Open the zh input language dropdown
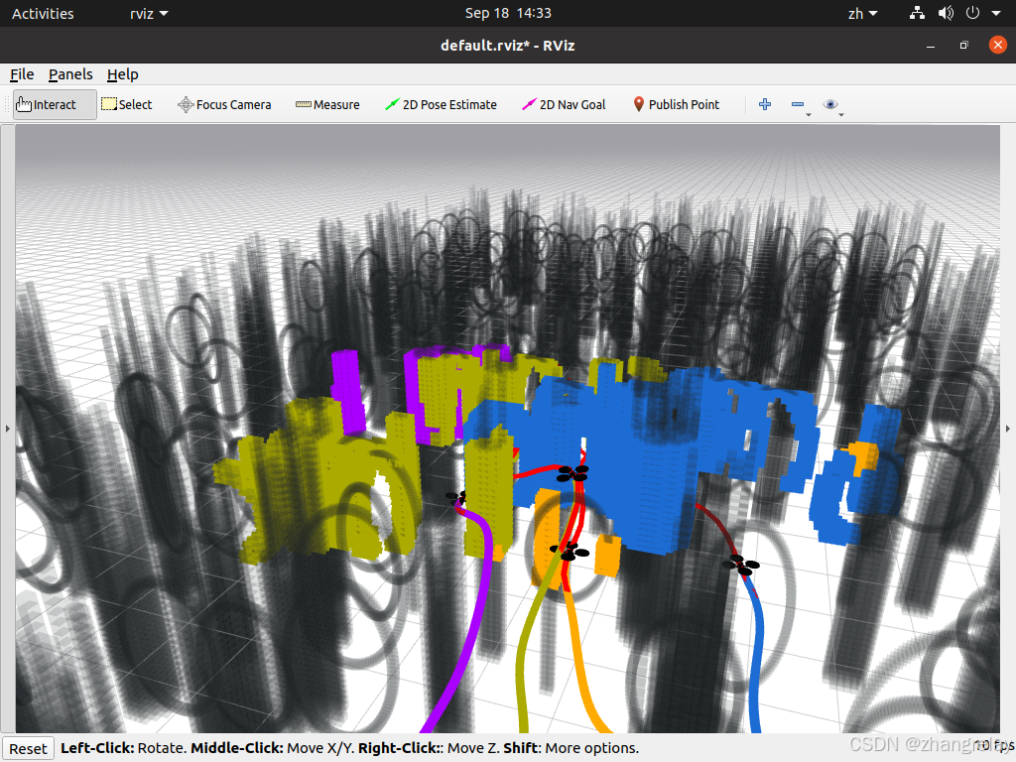The height and width of the screenshot is (762, 1016). [863, 14]
